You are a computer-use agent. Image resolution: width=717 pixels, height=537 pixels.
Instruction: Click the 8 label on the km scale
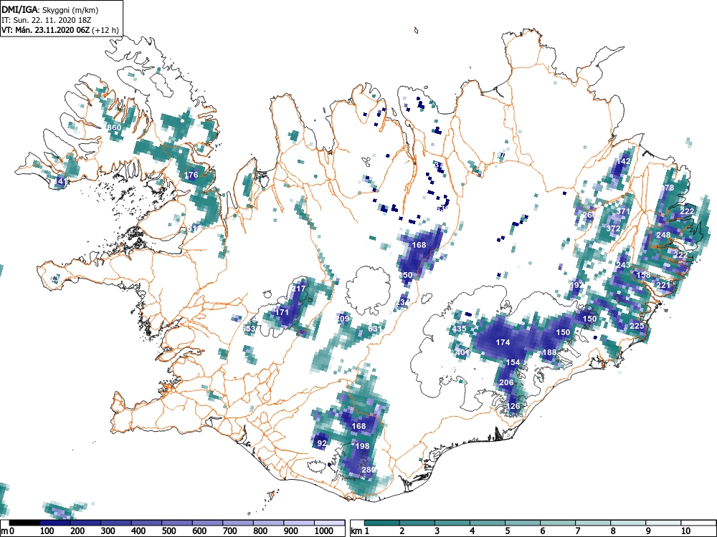pyautogui.click(x=613, y=531)
